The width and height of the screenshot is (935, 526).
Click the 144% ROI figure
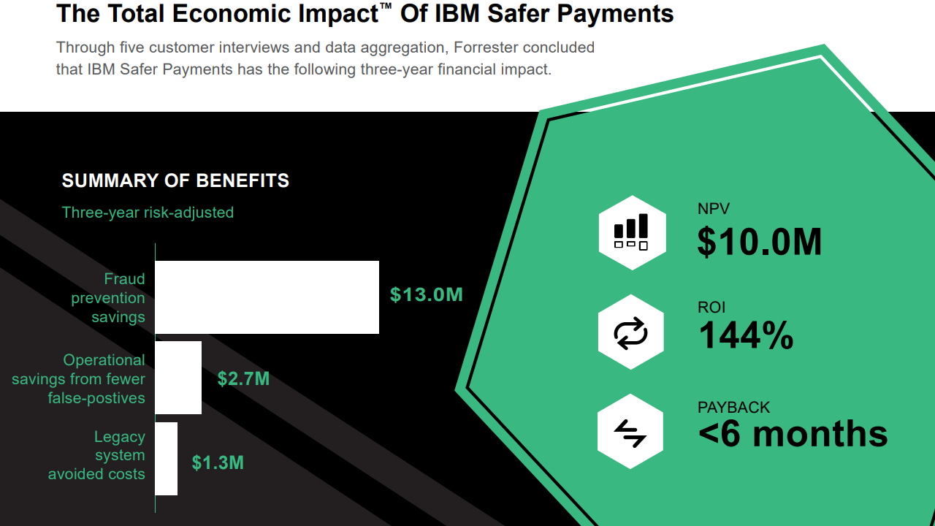pyautogui.click(x=746, y=335)
